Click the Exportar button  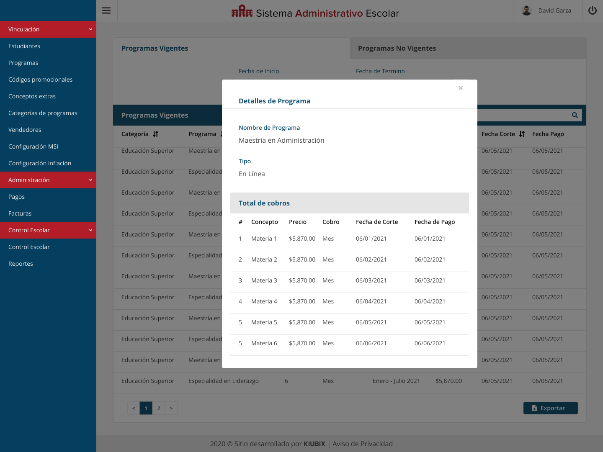pos(550,408)
